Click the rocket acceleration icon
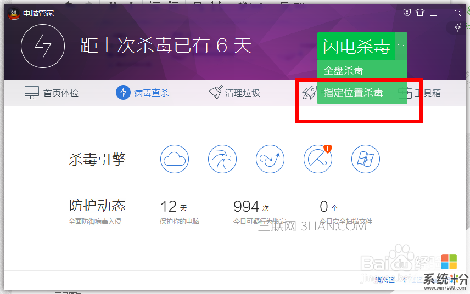This screenshot has width=470, height=294. click(309, 93)
